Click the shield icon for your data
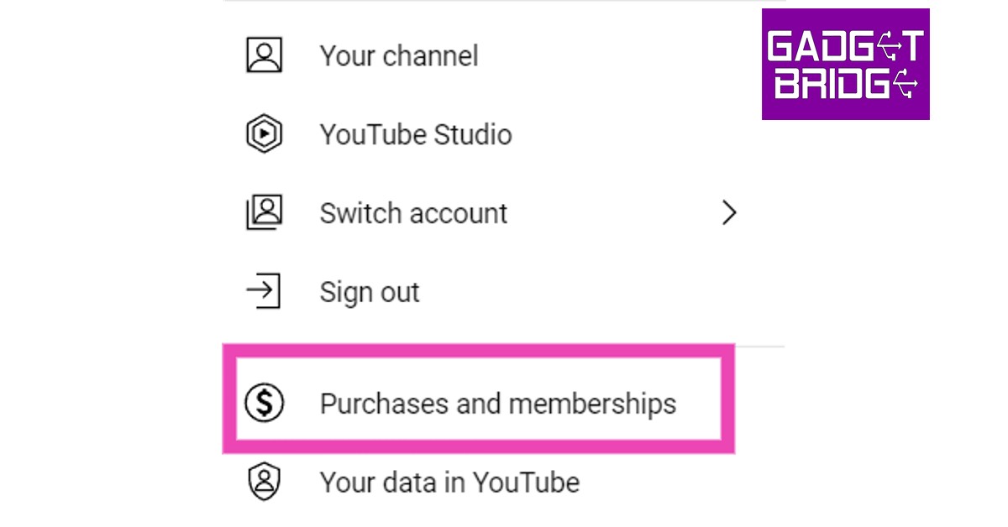The width and height of the screenshot is (1008, 527). [x=264, y=483]
